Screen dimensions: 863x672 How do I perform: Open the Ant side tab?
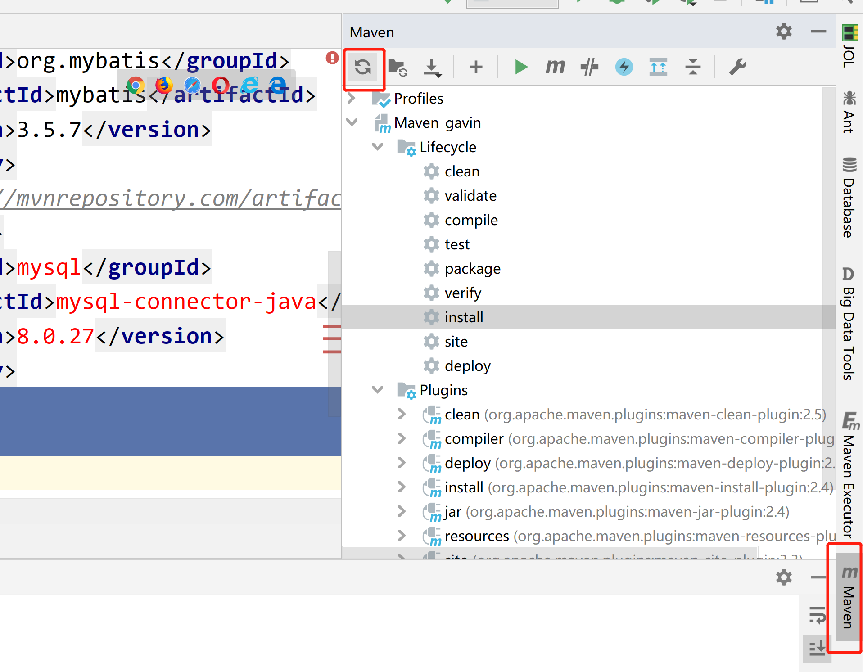pyautogui.click(x=849, y=112)
